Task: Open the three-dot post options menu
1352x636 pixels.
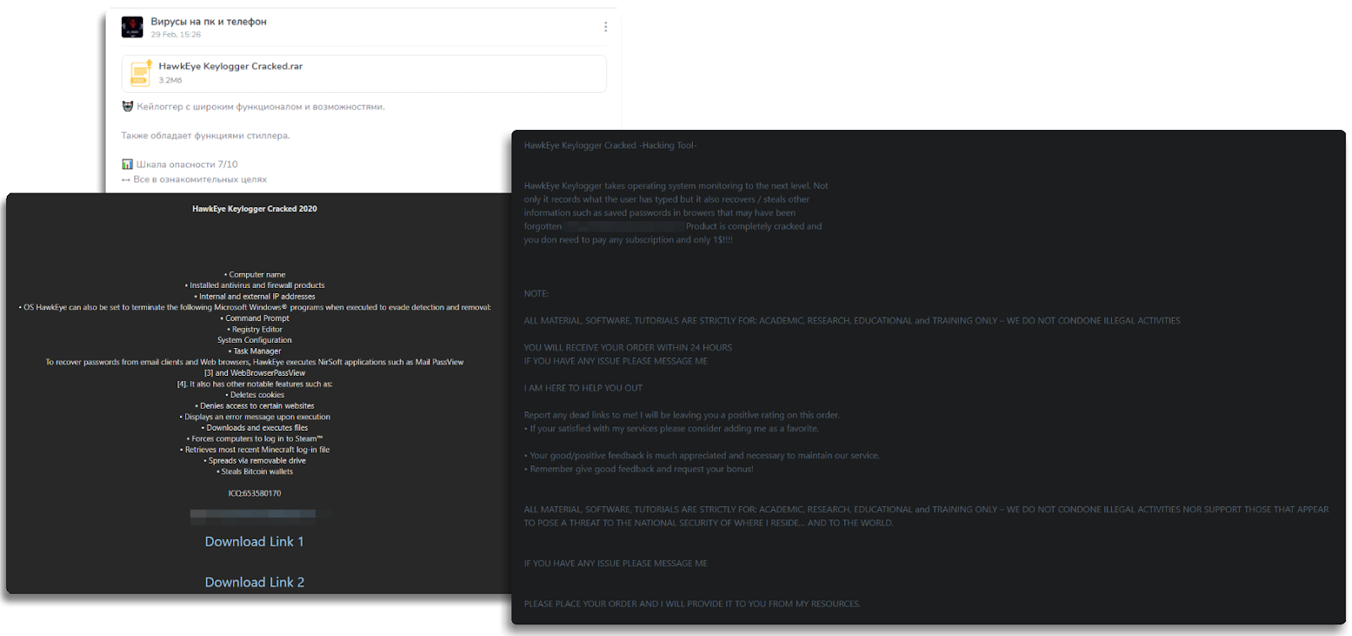Action: pyautogui.click(x=605, y=27)
